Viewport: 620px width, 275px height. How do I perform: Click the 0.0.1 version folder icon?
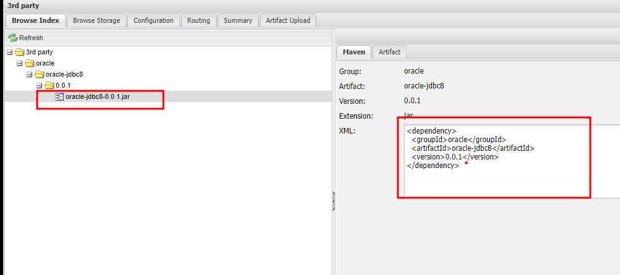pyautogui.click(x=49, y=85)
